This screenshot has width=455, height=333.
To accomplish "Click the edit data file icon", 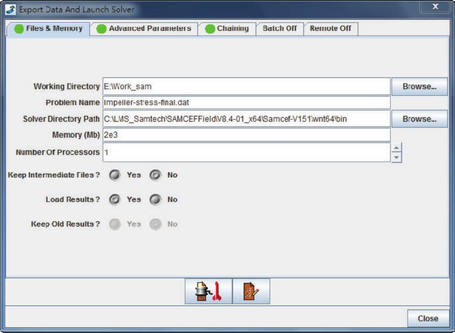I will (x=251, y=291).
